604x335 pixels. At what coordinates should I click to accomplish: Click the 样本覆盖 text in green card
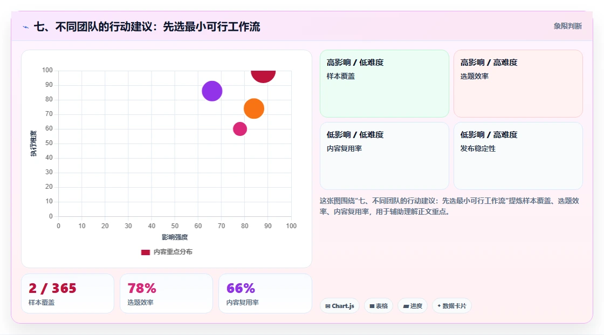tap(340, 76)
